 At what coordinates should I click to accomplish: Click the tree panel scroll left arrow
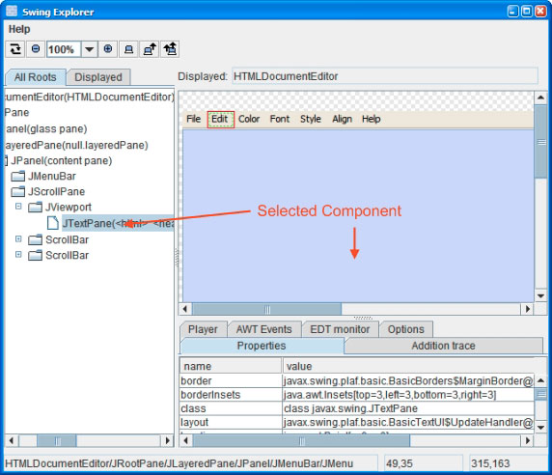point(12,440)
